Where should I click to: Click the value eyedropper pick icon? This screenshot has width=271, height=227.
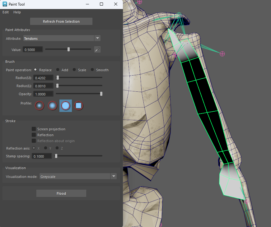97,50
